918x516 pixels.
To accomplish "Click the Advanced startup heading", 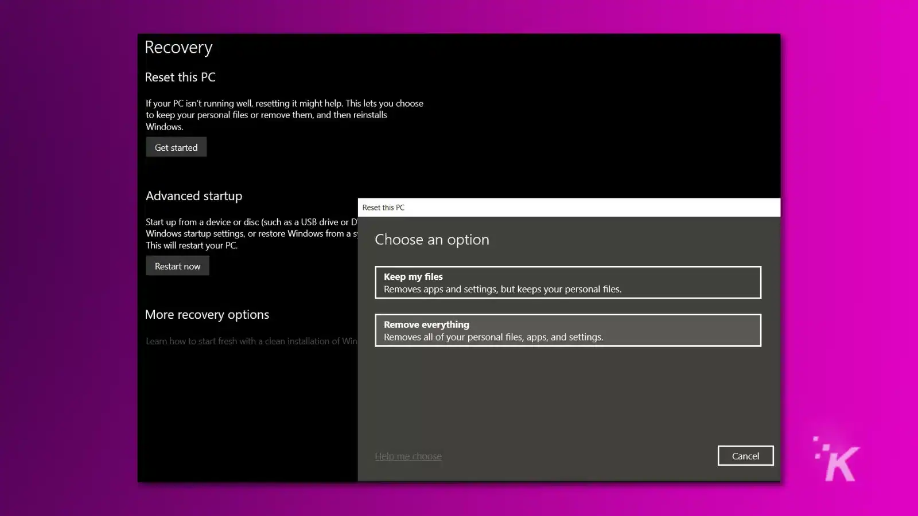I will 194,196.
